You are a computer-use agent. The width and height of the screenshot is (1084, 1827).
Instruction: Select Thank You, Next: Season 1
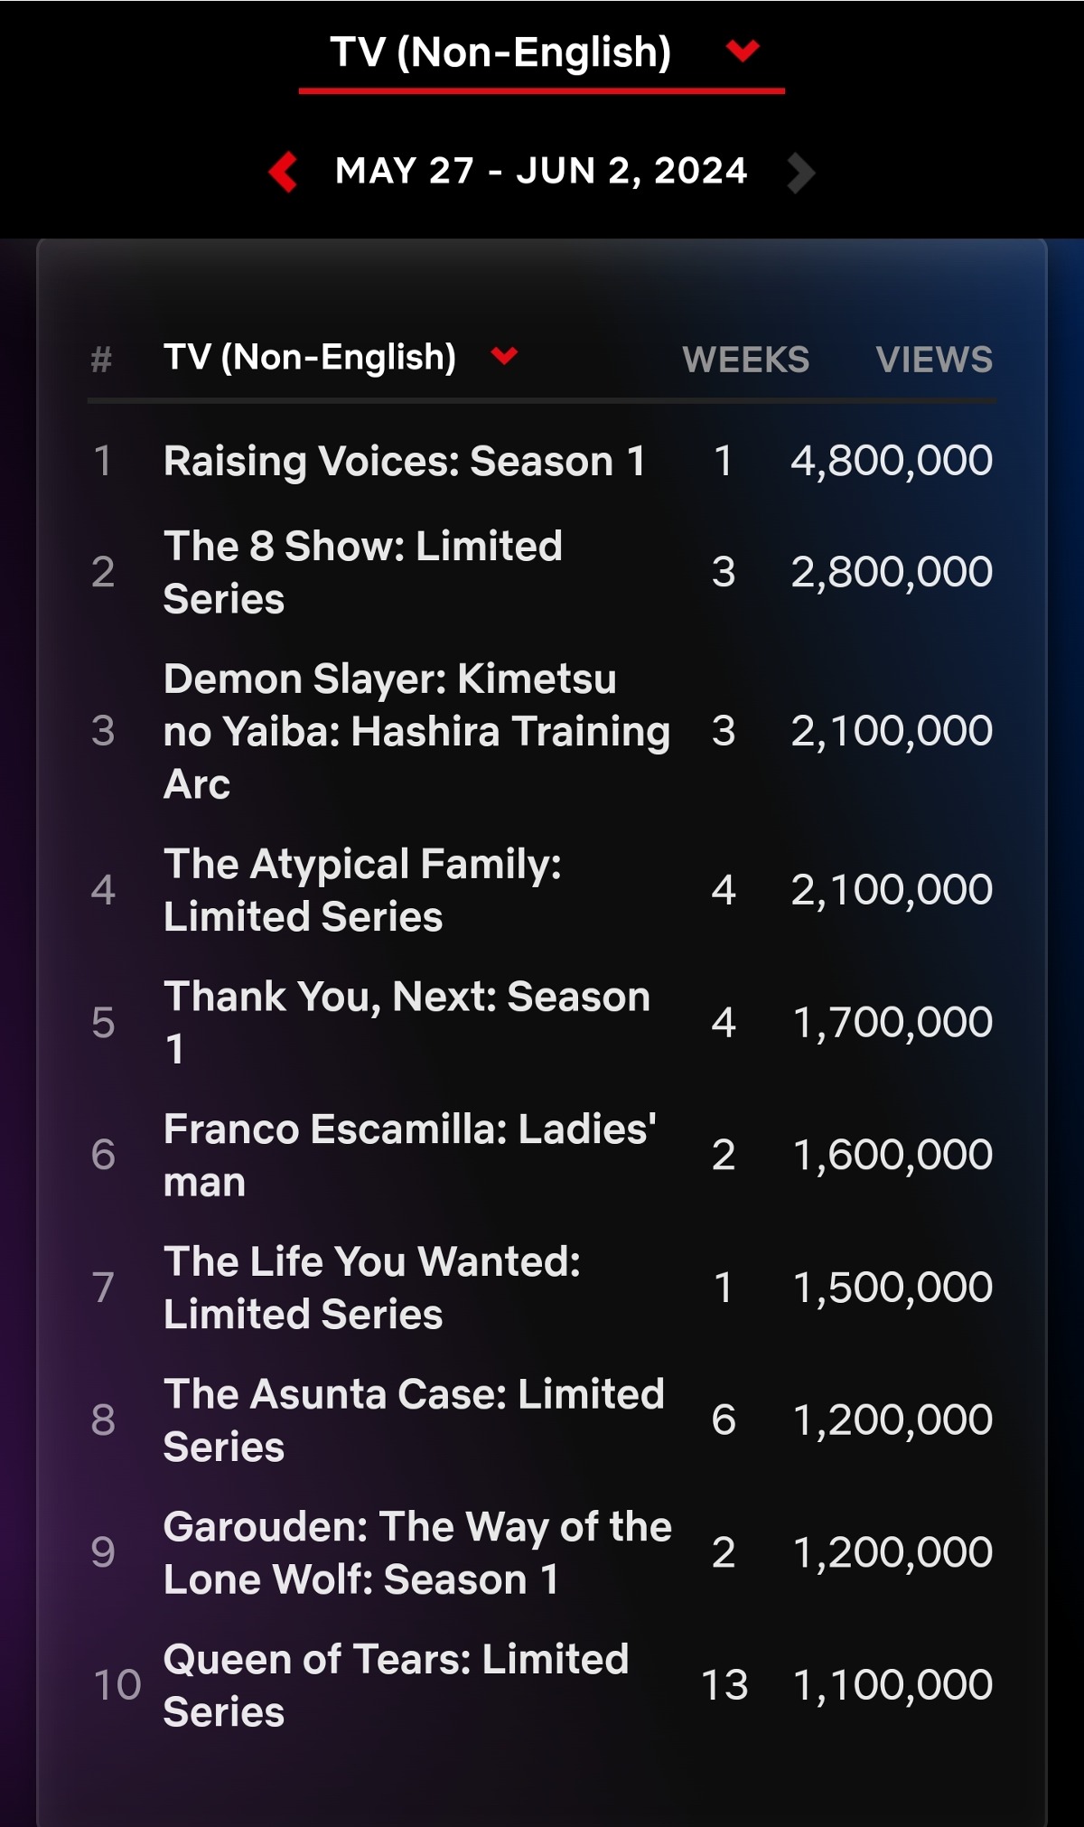pyautogui.click(x=406, y=1022)
